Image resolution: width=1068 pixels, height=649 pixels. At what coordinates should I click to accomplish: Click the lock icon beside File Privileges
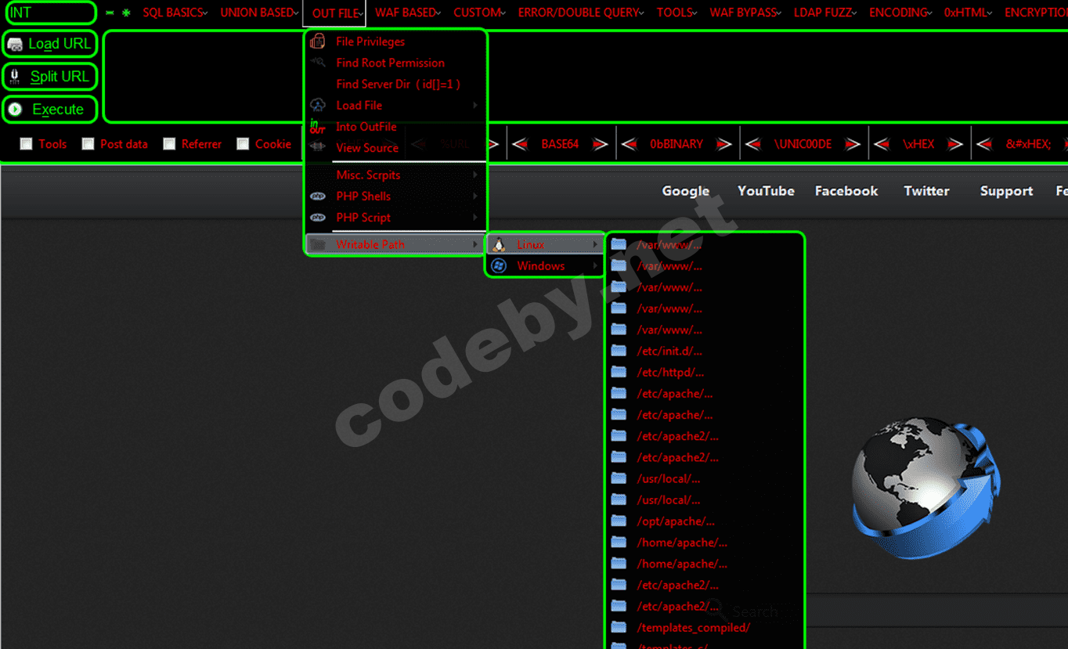[x=318, y=41]
